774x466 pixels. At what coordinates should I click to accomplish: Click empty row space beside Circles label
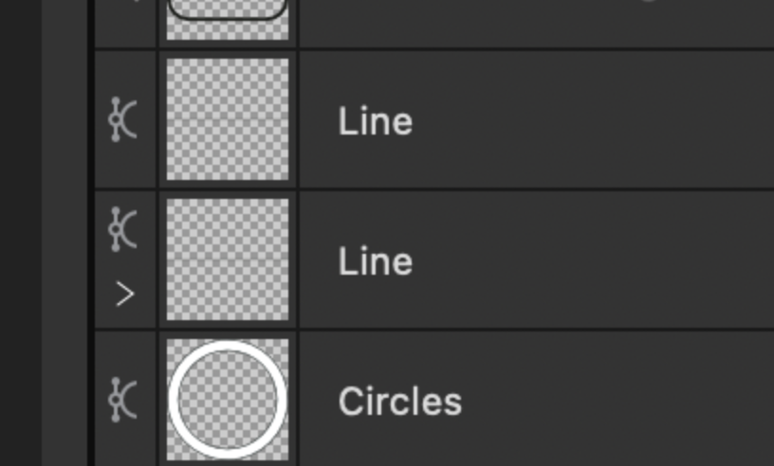point(617,400)
